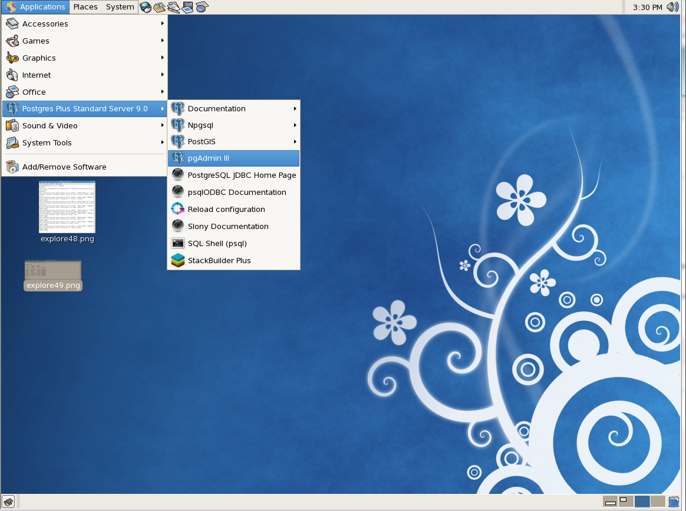
Task: Launch the web browser from the panel
Action: [146, 7]
